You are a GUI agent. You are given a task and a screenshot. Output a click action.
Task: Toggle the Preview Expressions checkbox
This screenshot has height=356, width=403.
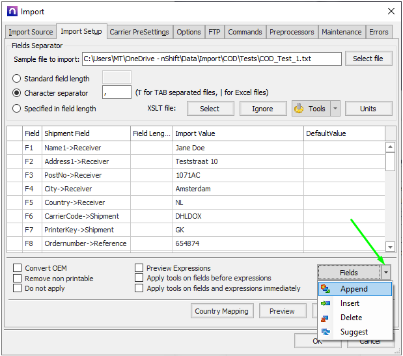point(139,268)
